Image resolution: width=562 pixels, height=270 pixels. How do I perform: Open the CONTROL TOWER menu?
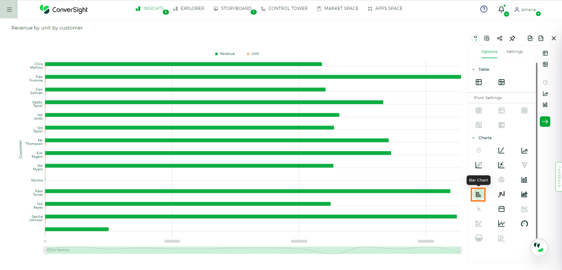point(284,8)
